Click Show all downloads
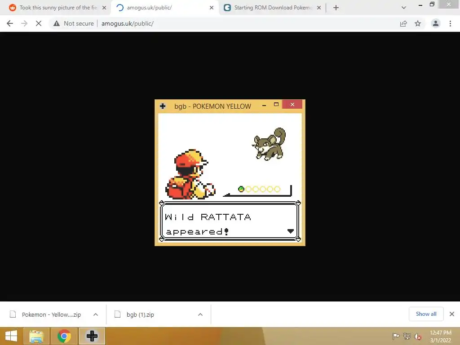 [426, 314]
